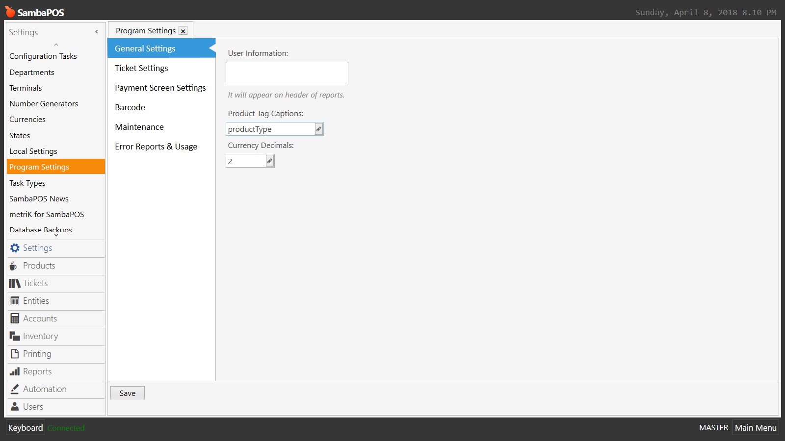Select highlighted Program Settings list item
785x441 pixels.
click(x=56, y=167)
